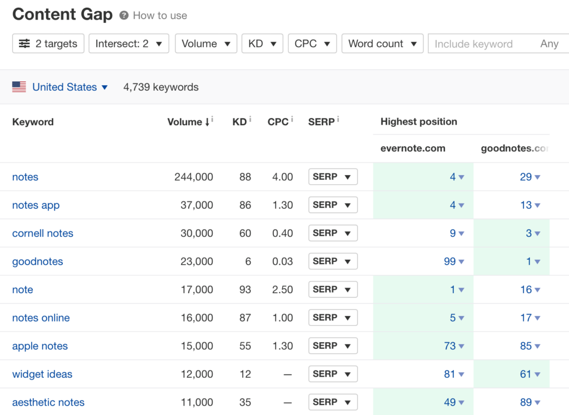Open evernote.com position 1 for 'note'
This screenshot has height=415, width=569.
click(x=457, y=290)
